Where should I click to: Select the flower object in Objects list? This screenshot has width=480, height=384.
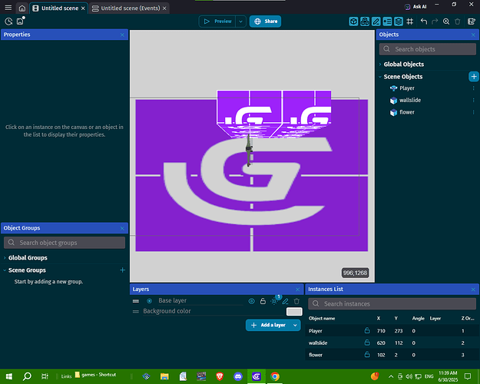pyautogui.click(x=406, y=112)
